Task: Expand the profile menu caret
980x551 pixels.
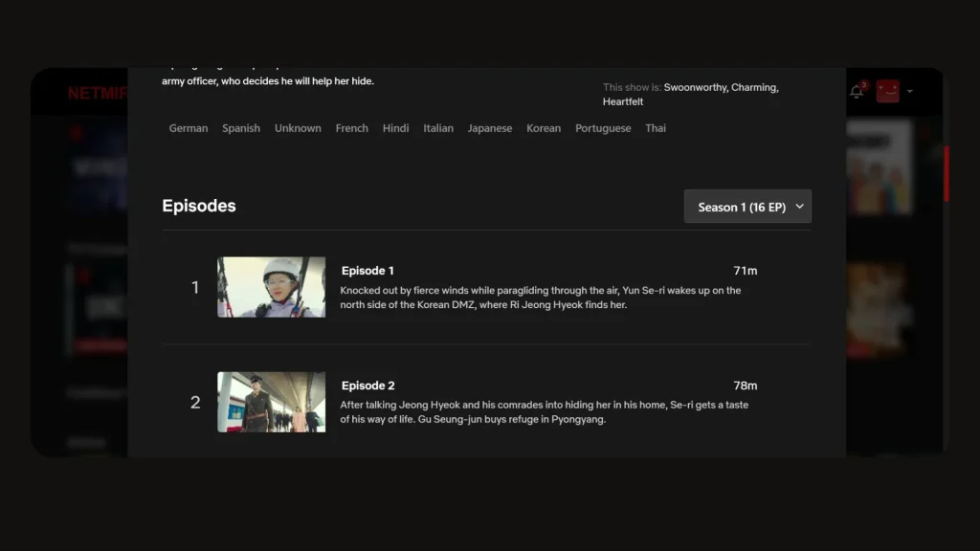Action: coord(910,92)
